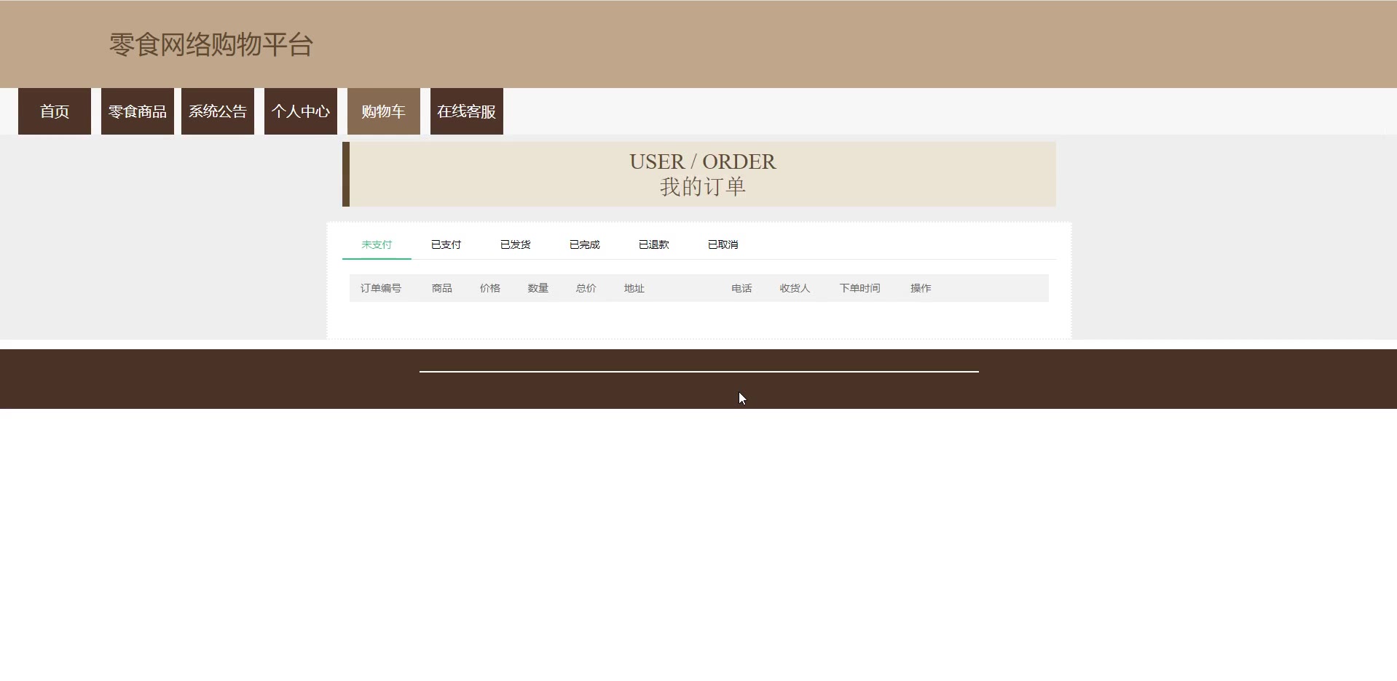The image size is (1397, 681).
Task: Switch to the 已发货 shipped tab
Action: pyautogui.click(x=515, y=244)
